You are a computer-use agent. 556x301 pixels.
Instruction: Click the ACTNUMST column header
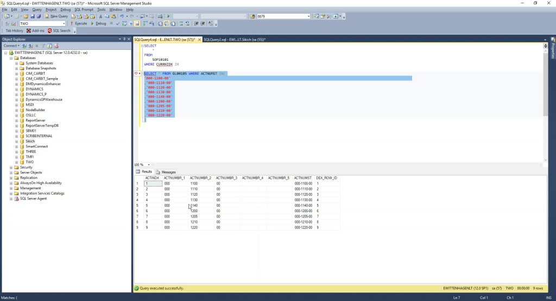coord(302,178)
